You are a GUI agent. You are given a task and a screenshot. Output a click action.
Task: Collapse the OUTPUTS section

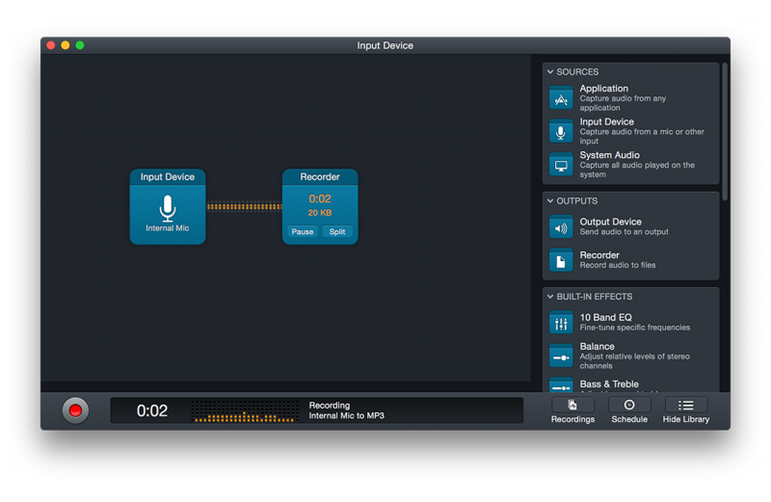[550, 201]
